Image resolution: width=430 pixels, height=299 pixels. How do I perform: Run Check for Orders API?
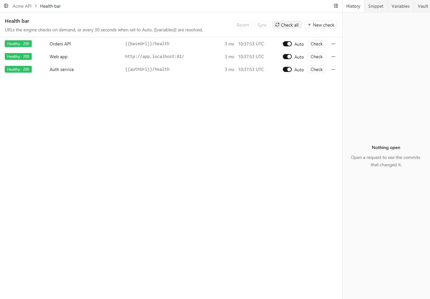tap(317, 44)
